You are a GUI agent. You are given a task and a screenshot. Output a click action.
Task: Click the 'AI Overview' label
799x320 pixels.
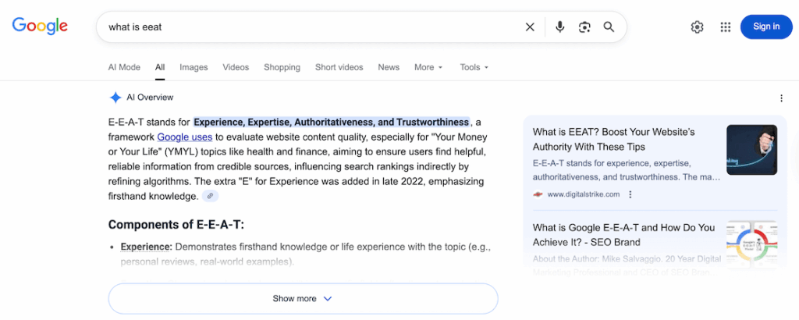[x=150, y=98]
